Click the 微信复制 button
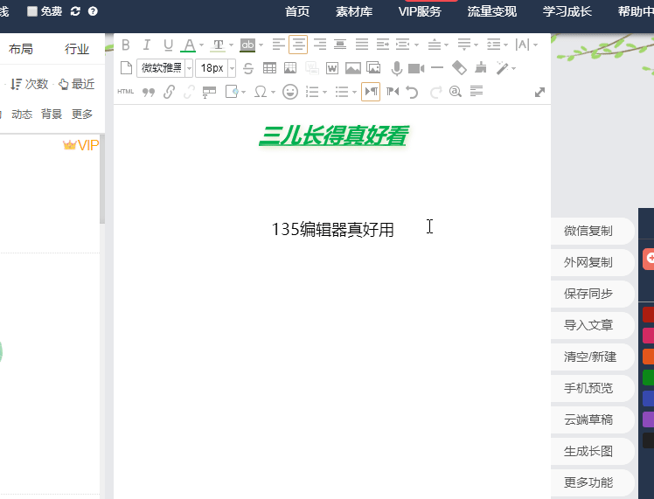The image size is (654, 499). click(x=588, y=231)
